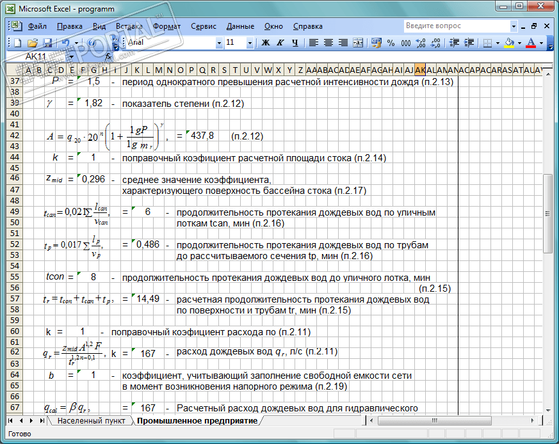Open the Данные menu
Image resolution: width=559 pixels, height=444 pixels.
[240, 26]
